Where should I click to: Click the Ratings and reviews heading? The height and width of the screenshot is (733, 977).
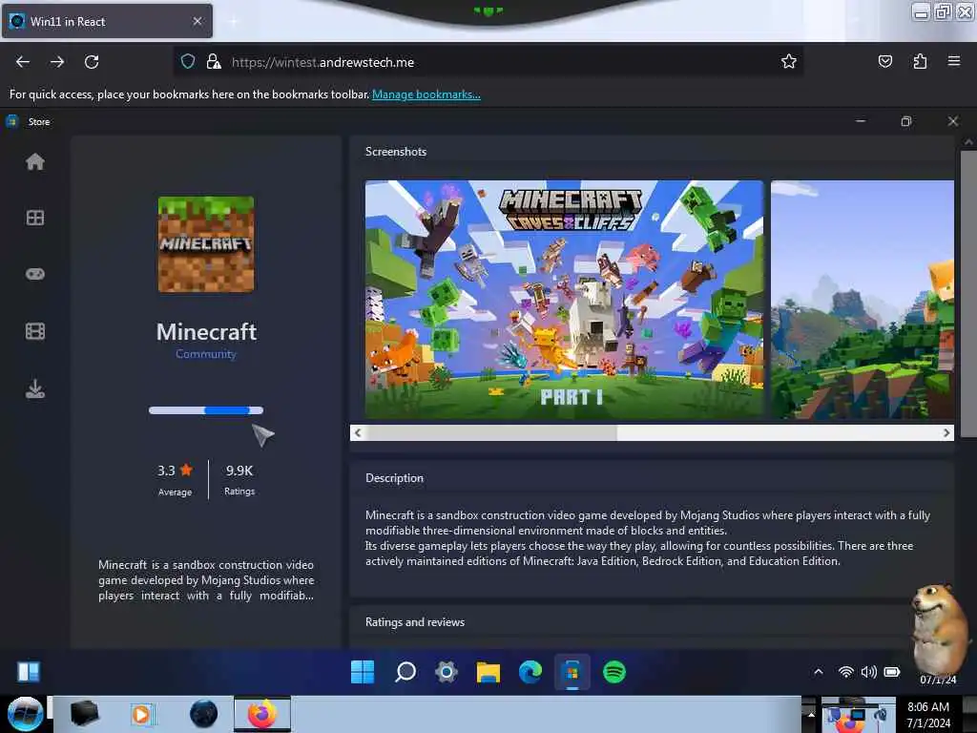point(415,622)
